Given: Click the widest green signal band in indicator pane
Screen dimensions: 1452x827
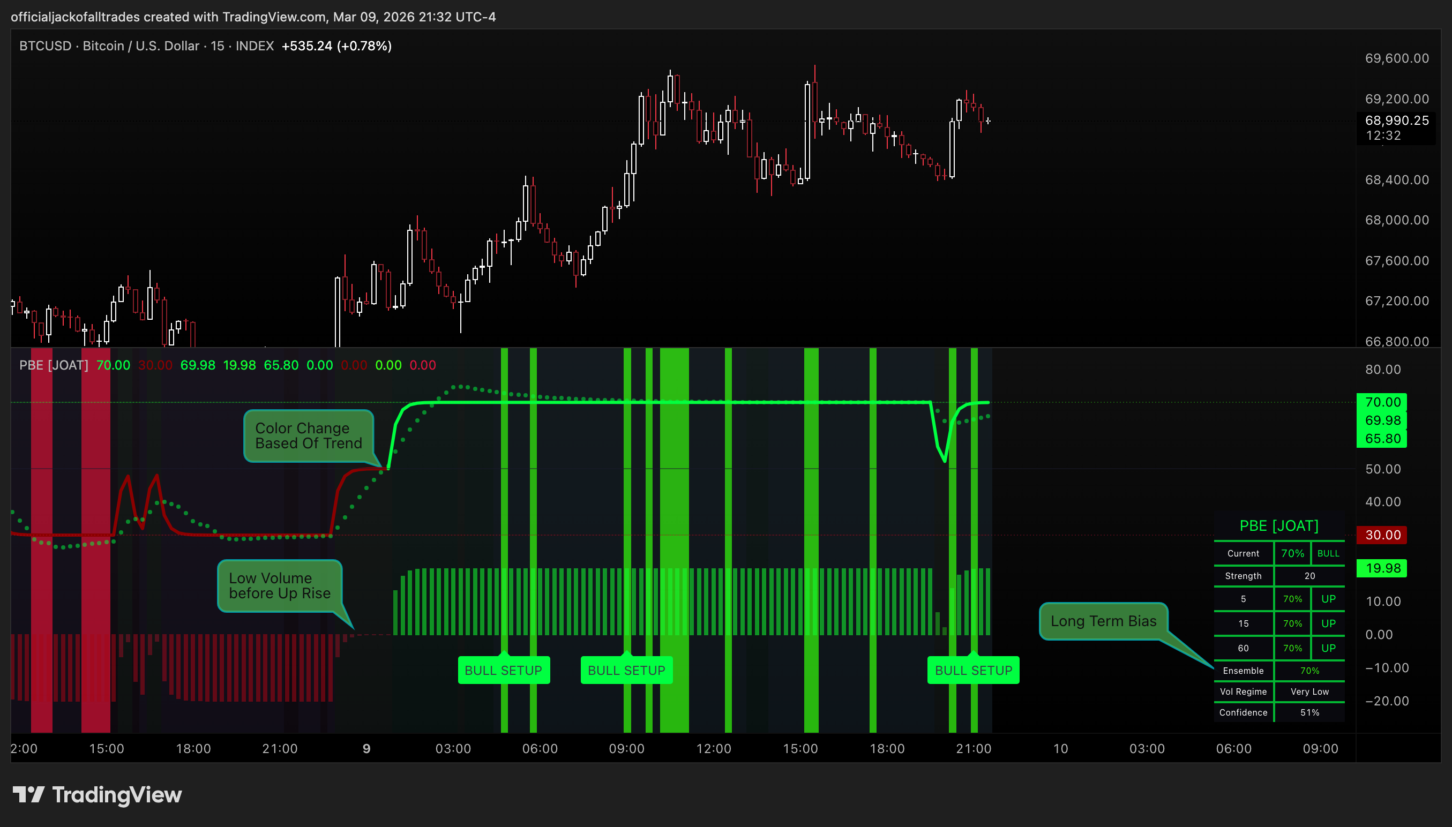Looking at the screenshot, I should tap(675, 539).
